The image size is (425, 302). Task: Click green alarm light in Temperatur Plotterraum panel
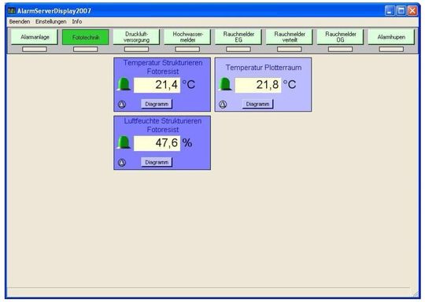[225, 84]
